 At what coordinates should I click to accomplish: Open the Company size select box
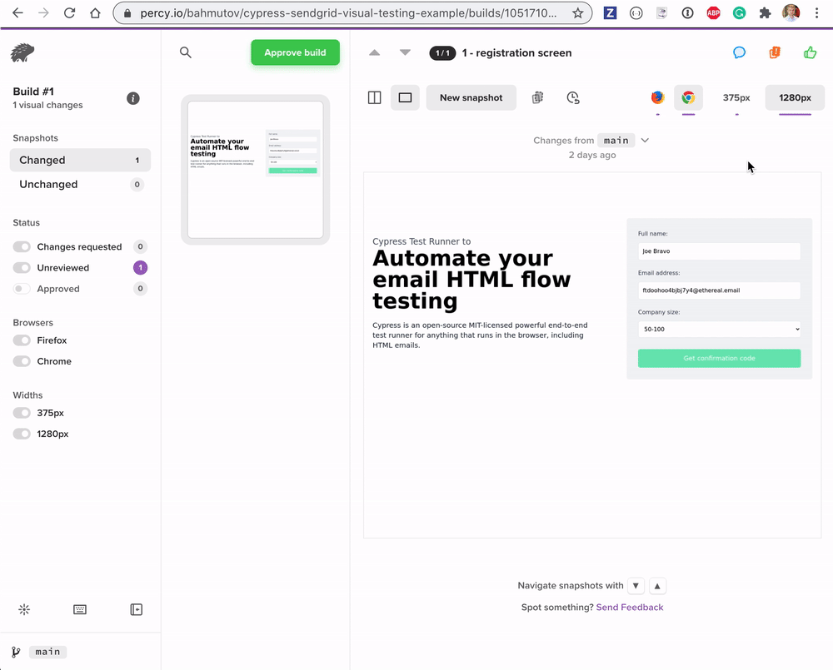720,329
